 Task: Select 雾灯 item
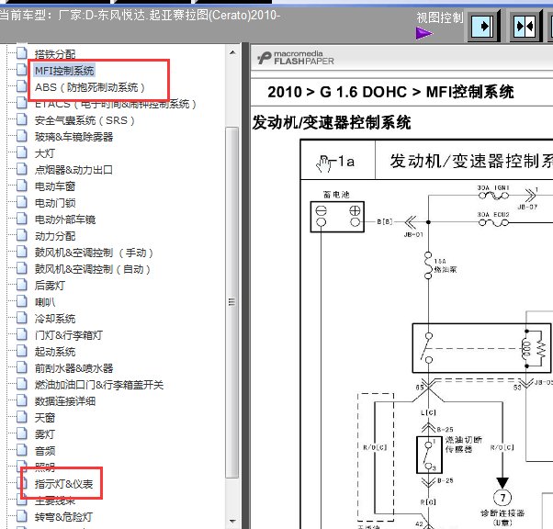click(45, 434)
